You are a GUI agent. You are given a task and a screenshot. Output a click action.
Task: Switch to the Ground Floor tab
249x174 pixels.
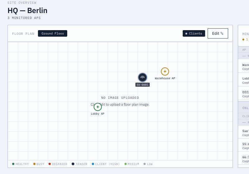pos(53,34)
